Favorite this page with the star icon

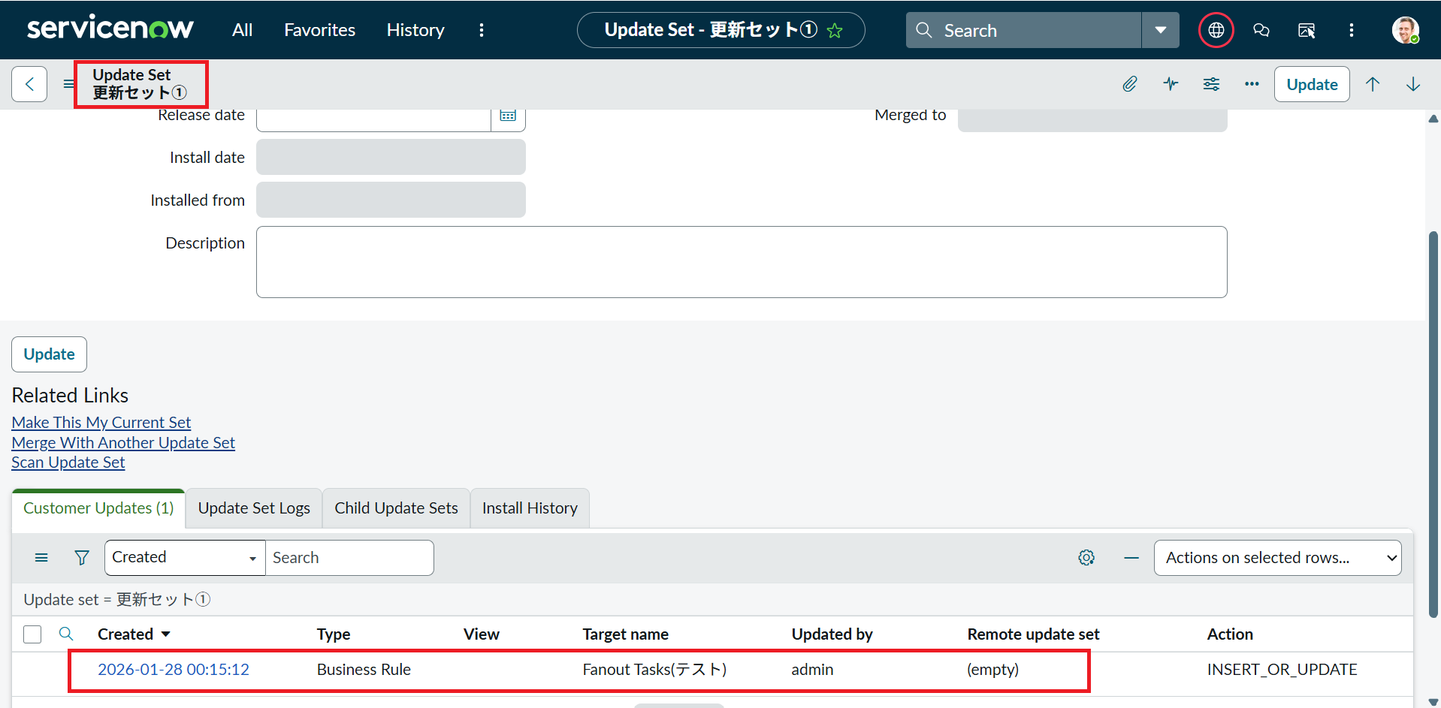(835, 31)
